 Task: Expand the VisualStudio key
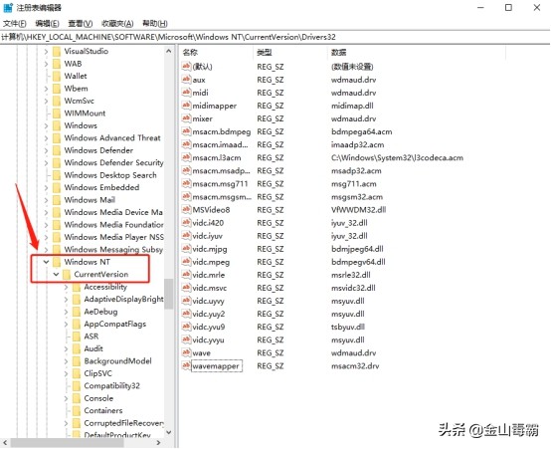coord(46,52)
